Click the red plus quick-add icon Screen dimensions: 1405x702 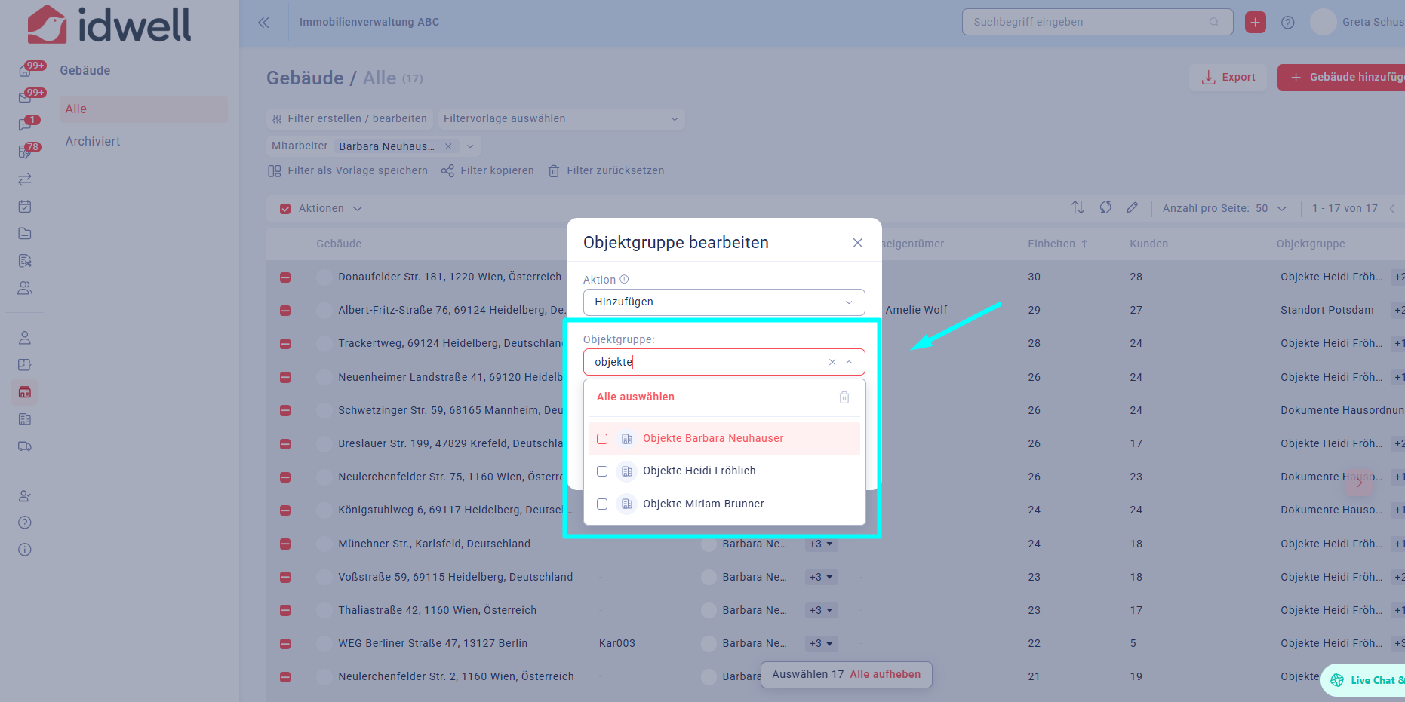point(1256,23)
